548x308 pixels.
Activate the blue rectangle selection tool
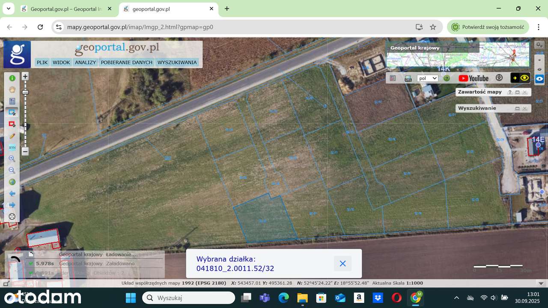(x=12, y=113)
